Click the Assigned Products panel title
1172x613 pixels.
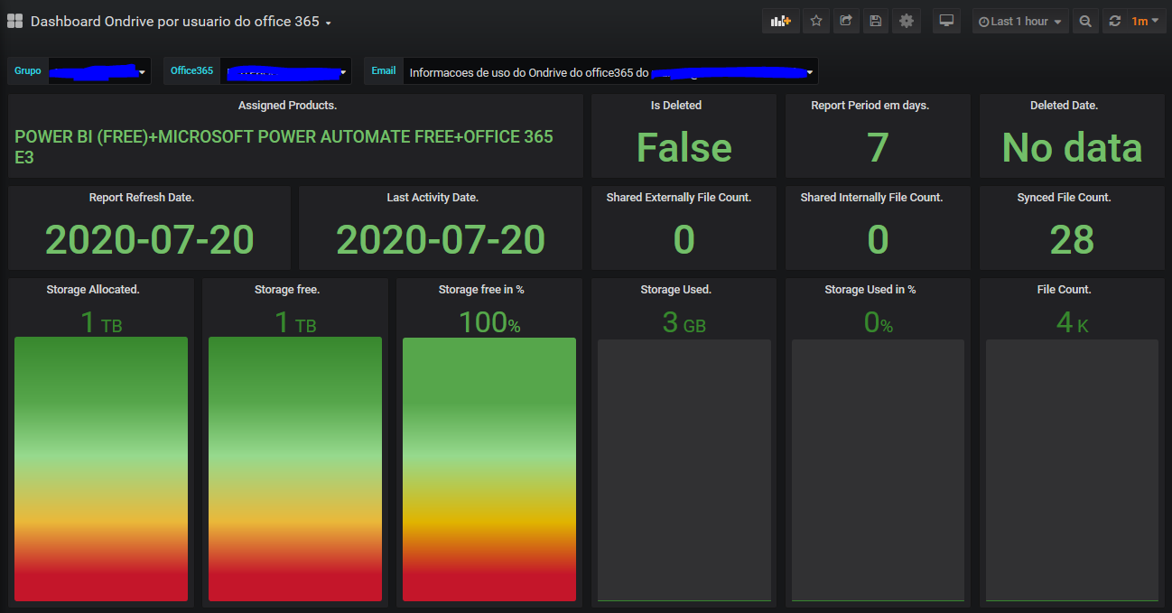click(x=287, y=106)
